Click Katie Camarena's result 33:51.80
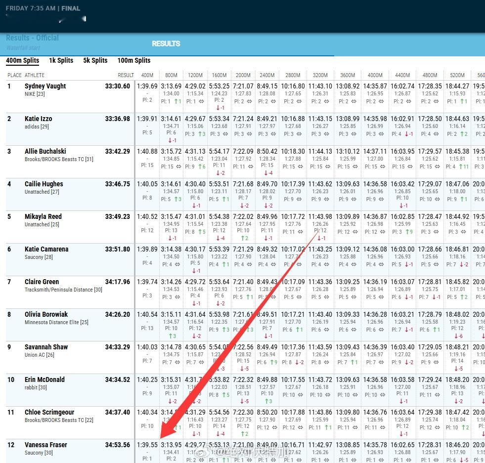The image size is (485, 463). [x=118, y=249]
